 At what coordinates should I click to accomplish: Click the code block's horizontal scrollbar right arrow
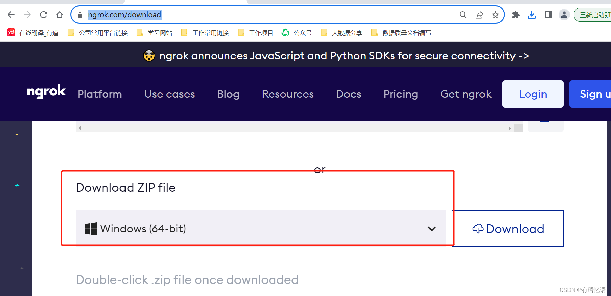510,128
